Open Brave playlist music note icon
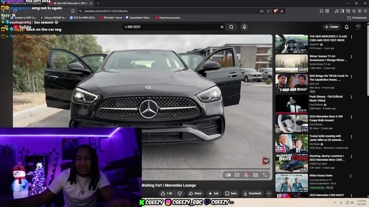The width and height of the screenshot is (369, 207). 336,11
